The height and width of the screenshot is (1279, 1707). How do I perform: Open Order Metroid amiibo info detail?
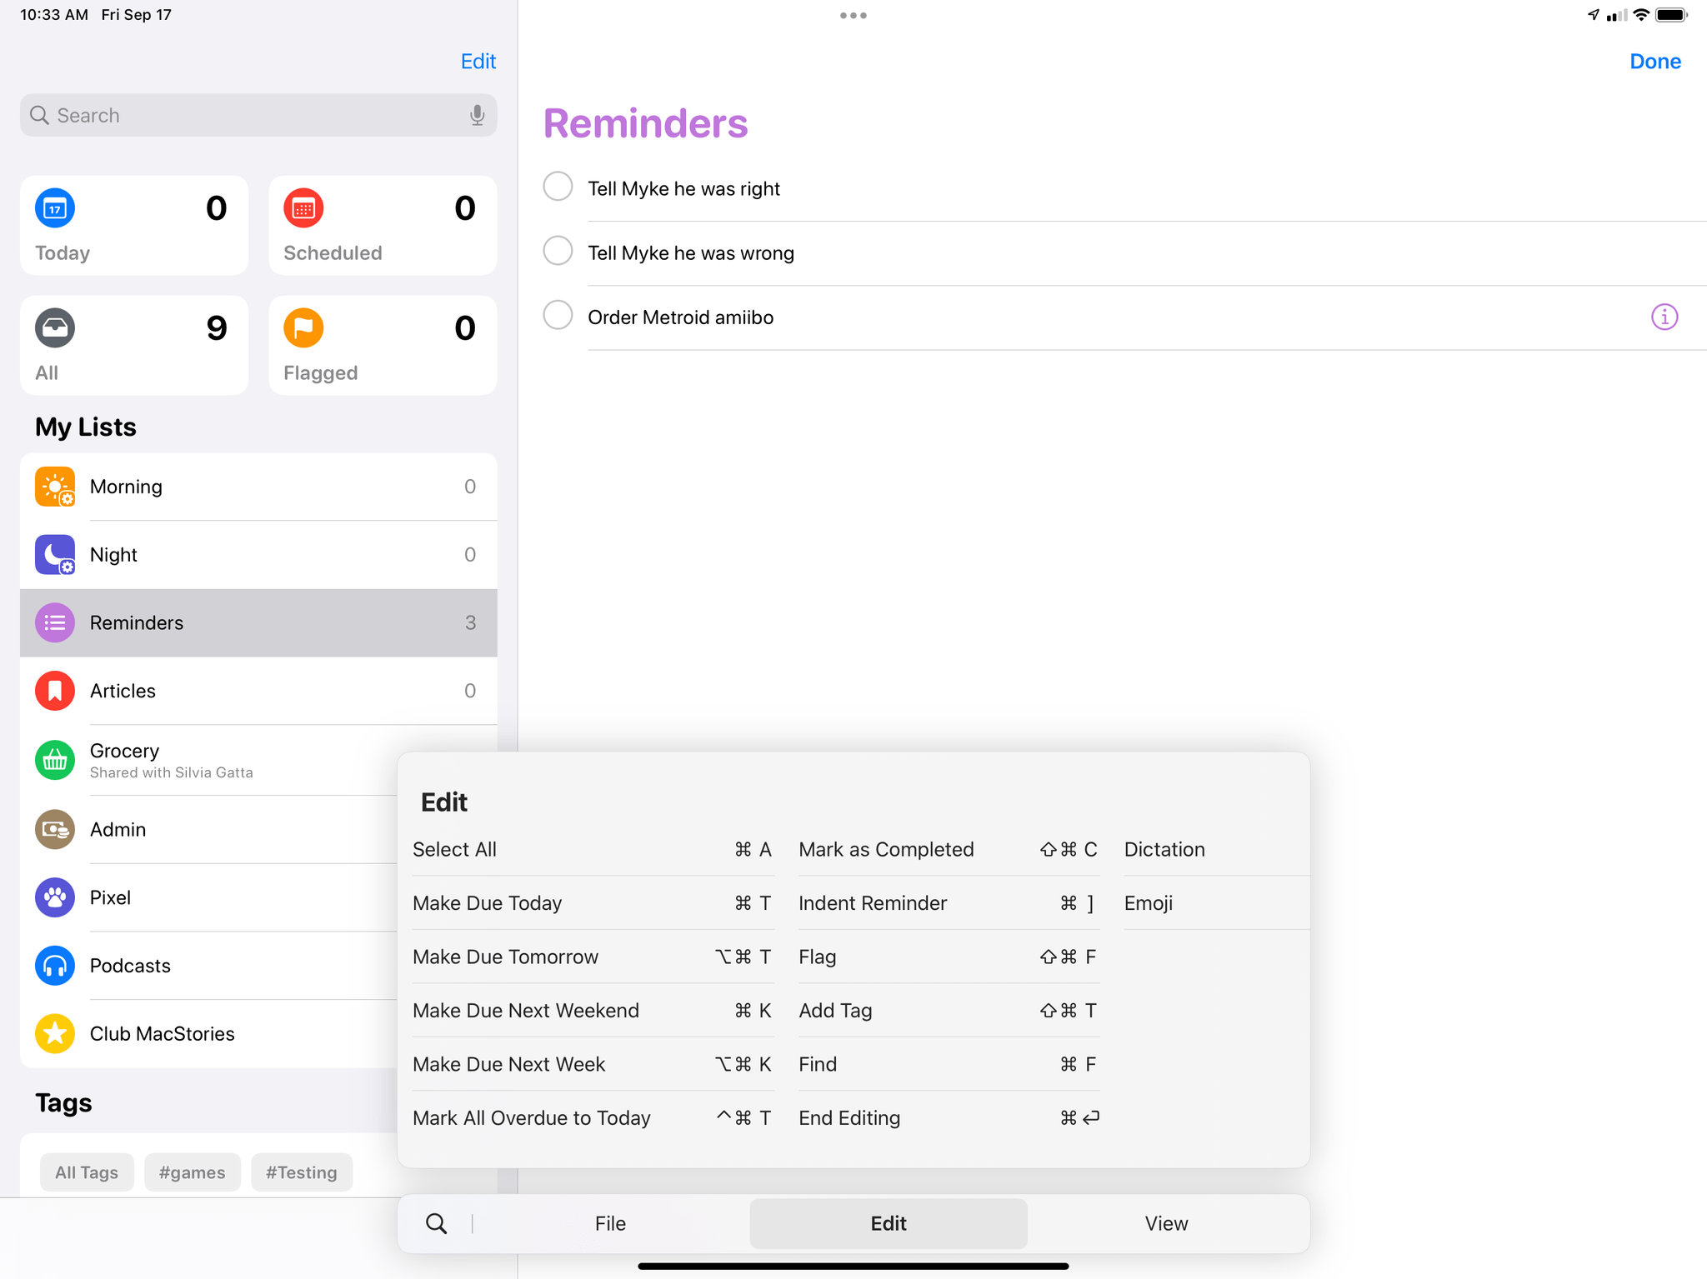(1664, 317)
